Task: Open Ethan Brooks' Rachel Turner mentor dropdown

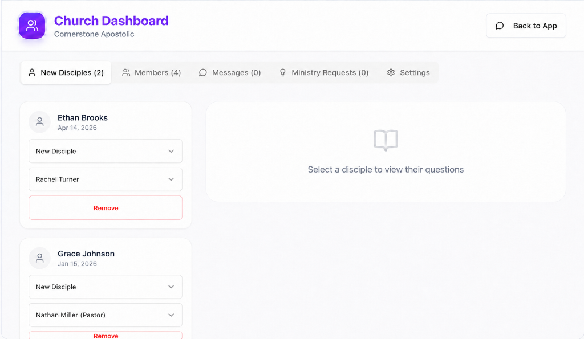Action: (106, 179)
